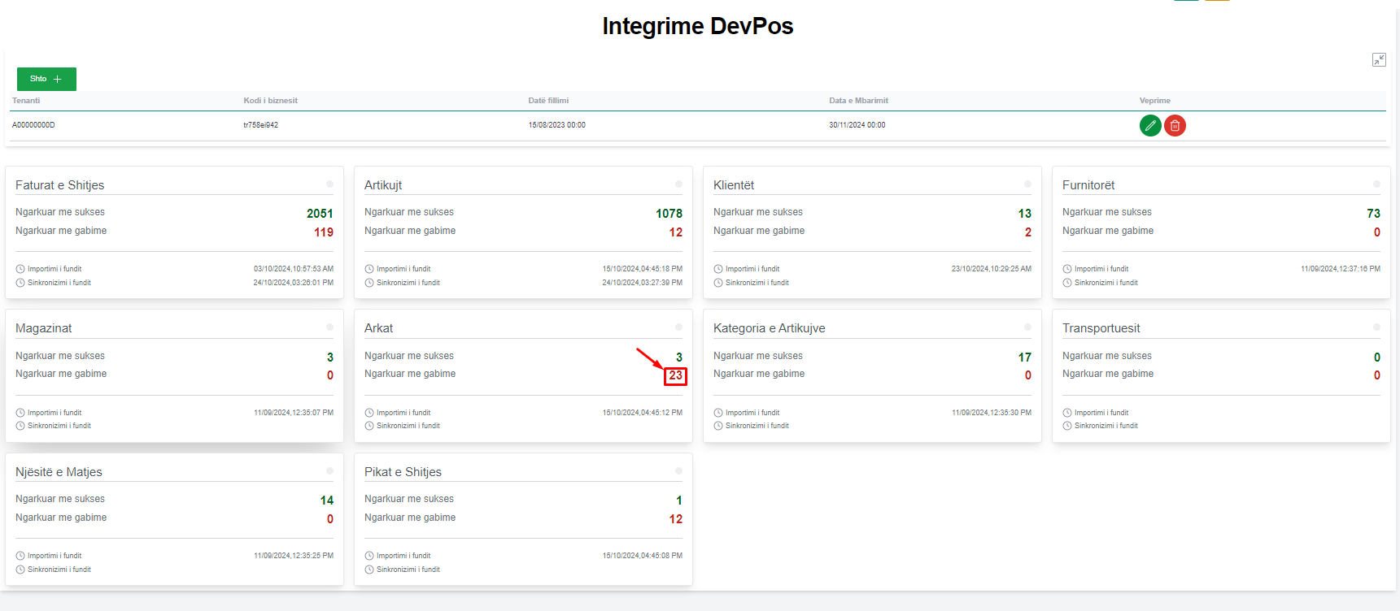This screenshot has width=1400, height=611.
Task: Open the Kategoria e Artikujve card title
Action: click(x=769, y=328)
